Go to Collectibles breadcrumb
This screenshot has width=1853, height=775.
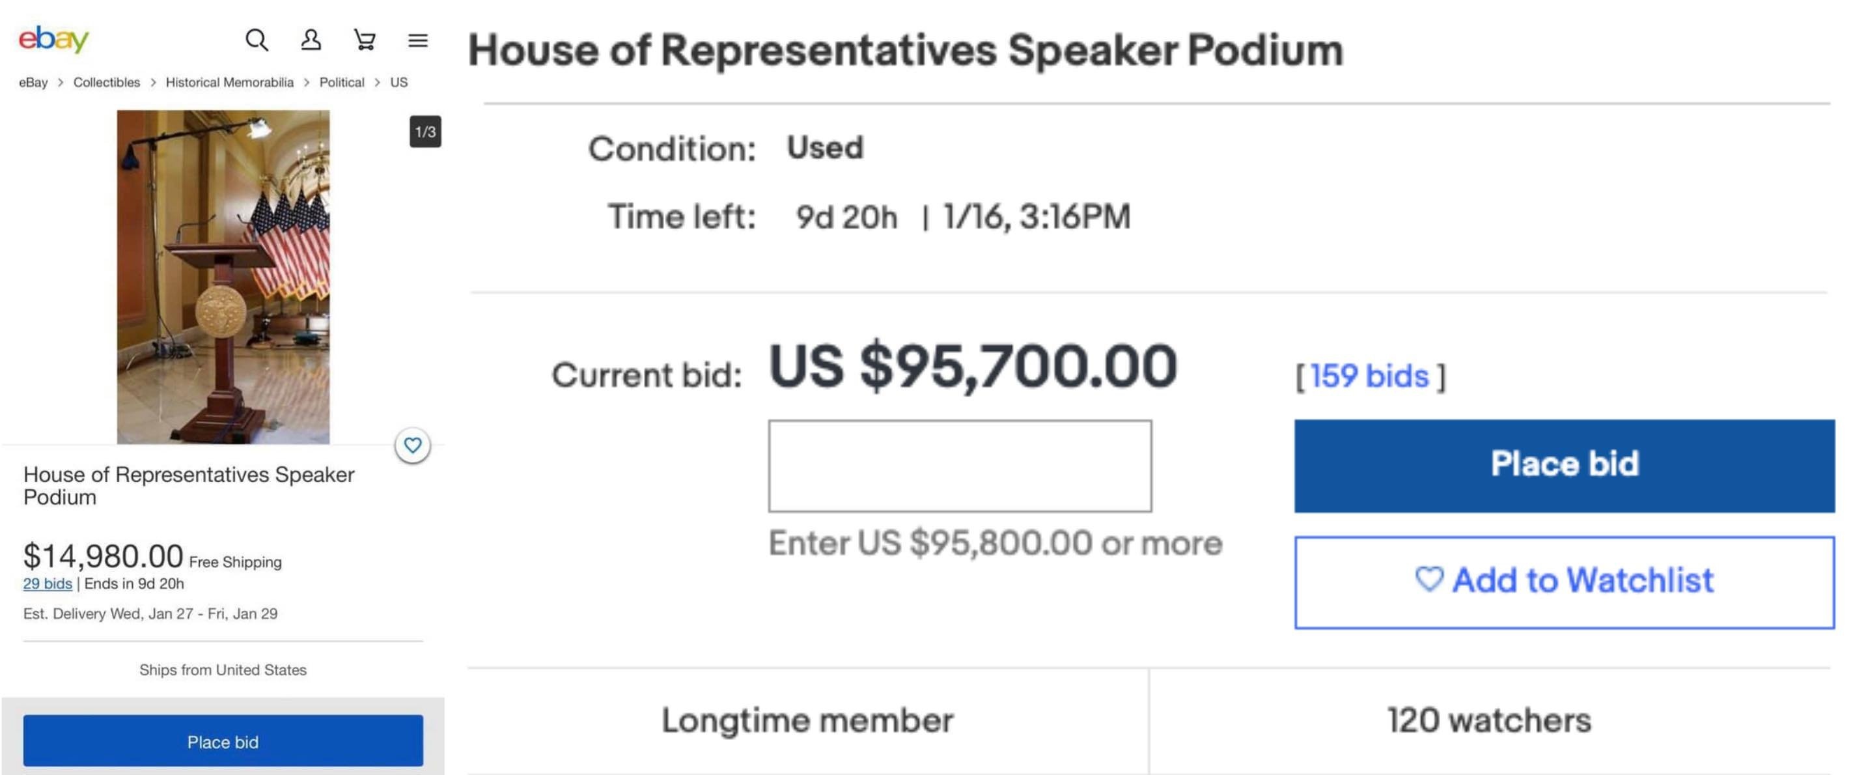tap(107, 83)
